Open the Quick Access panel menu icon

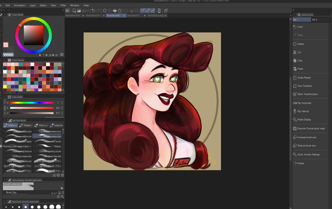click(294, 15)
